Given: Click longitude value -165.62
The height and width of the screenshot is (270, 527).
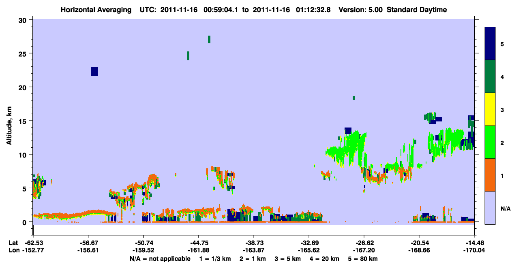Looking at the screenshot, I should pyautogui.click(x=309, y=251).
